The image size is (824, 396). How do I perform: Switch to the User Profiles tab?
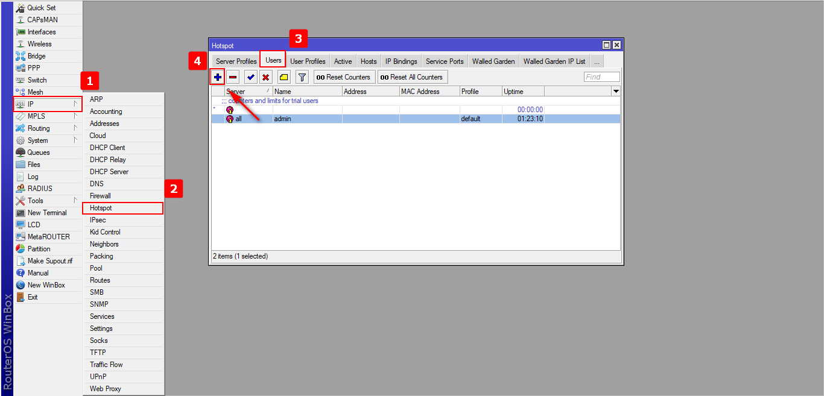tap(308, 61)
